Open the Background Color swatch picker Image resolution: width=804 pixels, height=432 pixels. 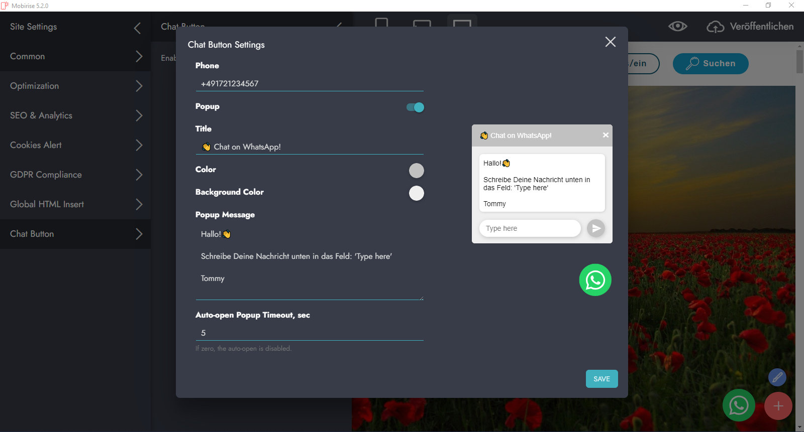point(416,193)
